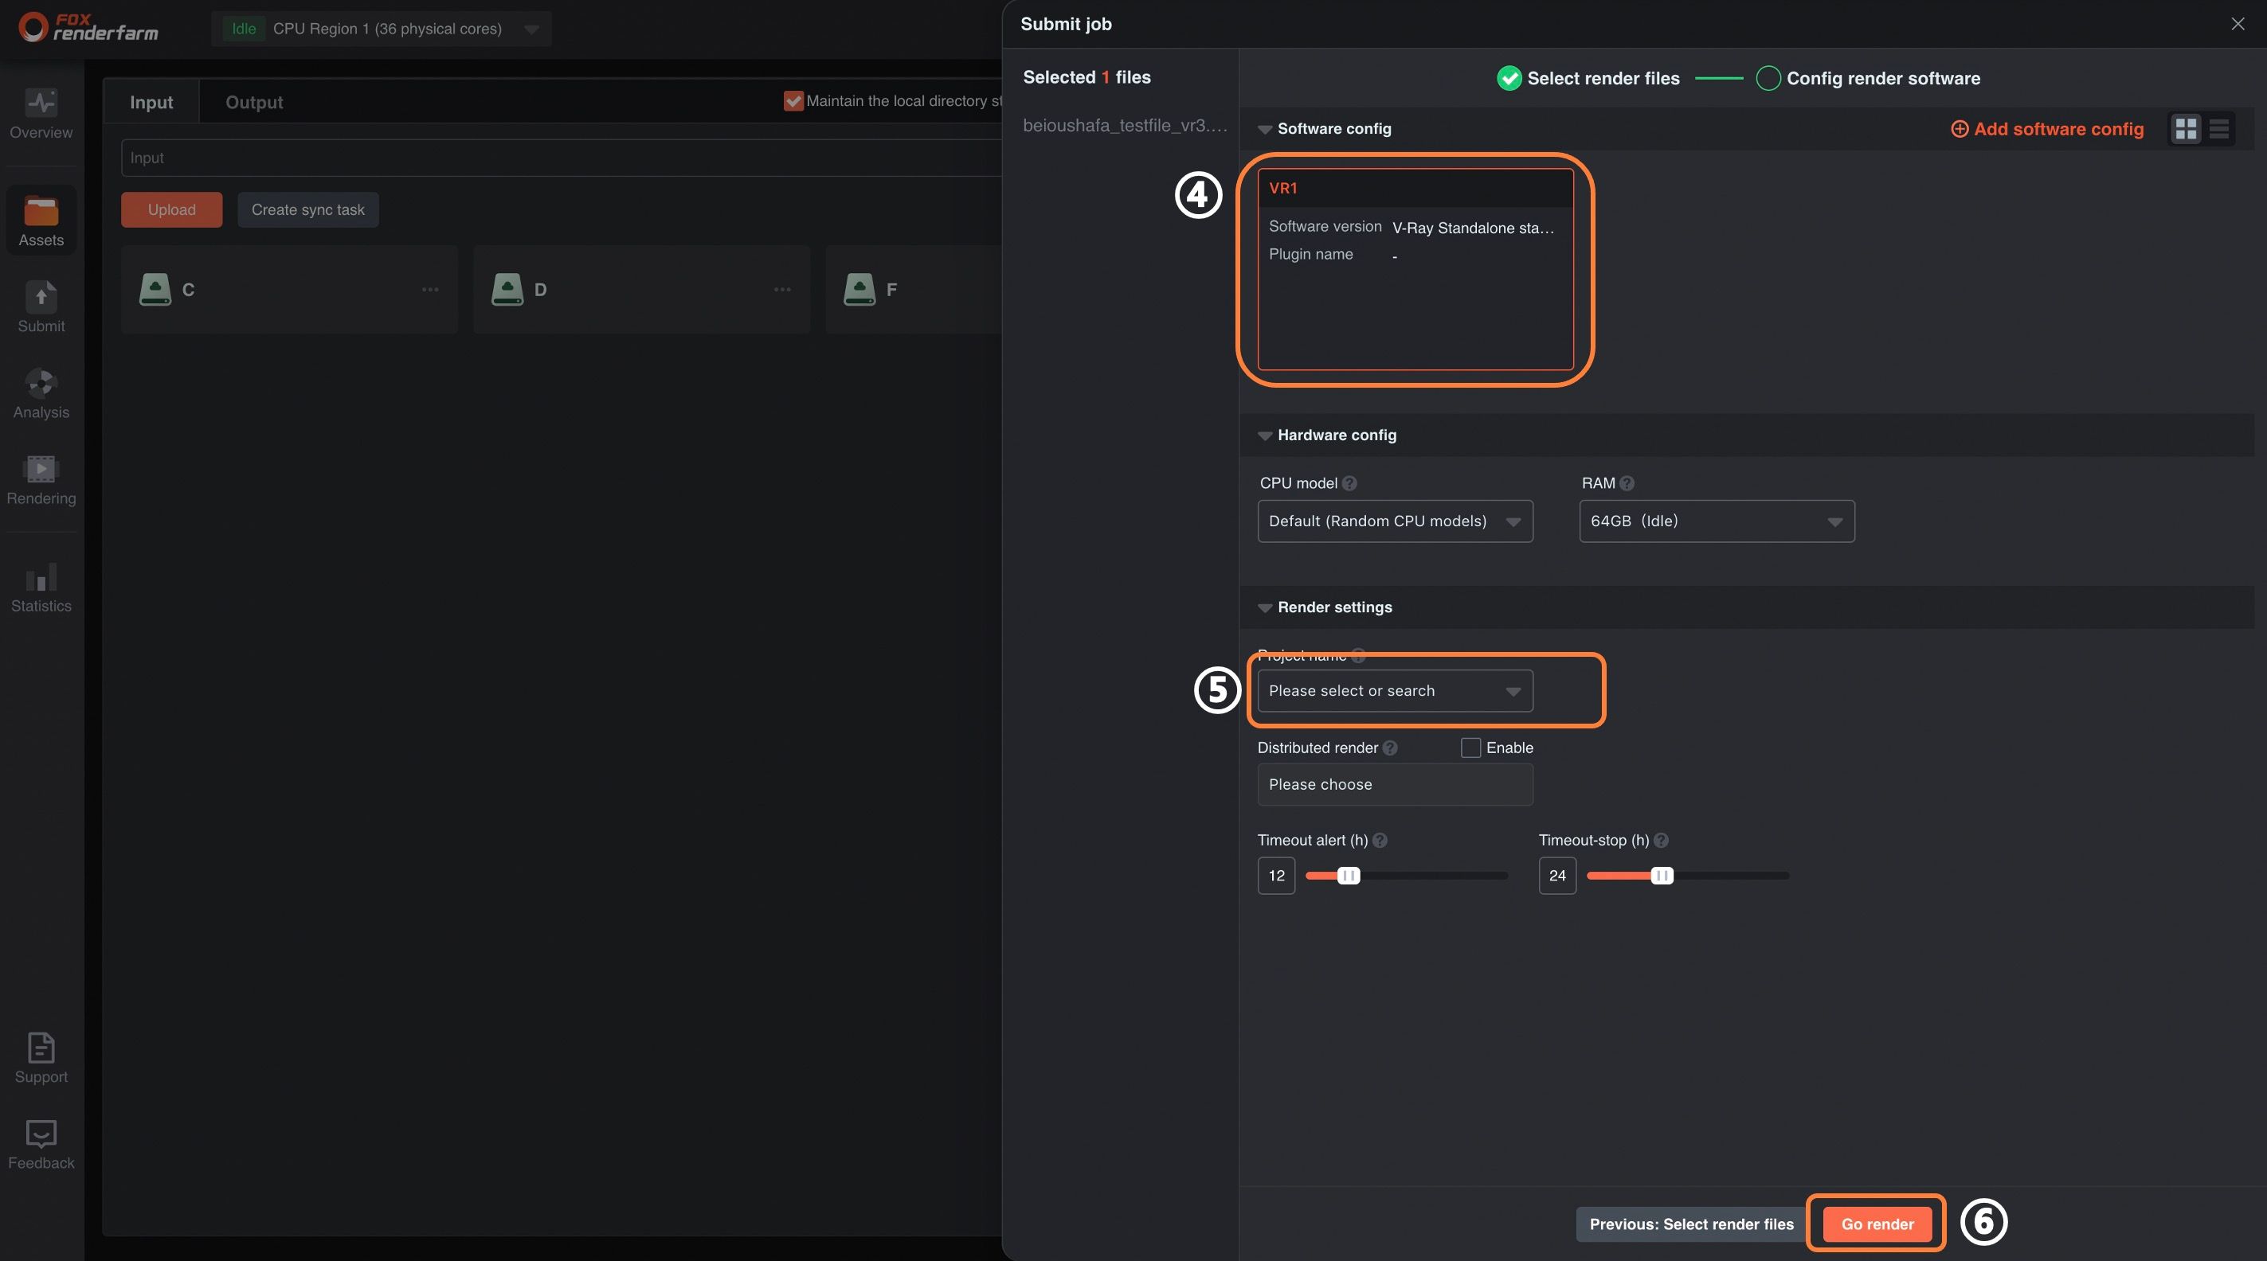Switch software config to list view
This screenshot has height=1261, width=2267.
2218,128
